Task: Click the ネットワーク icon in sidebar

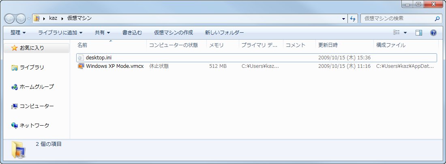Action: (x=14, y=126)
